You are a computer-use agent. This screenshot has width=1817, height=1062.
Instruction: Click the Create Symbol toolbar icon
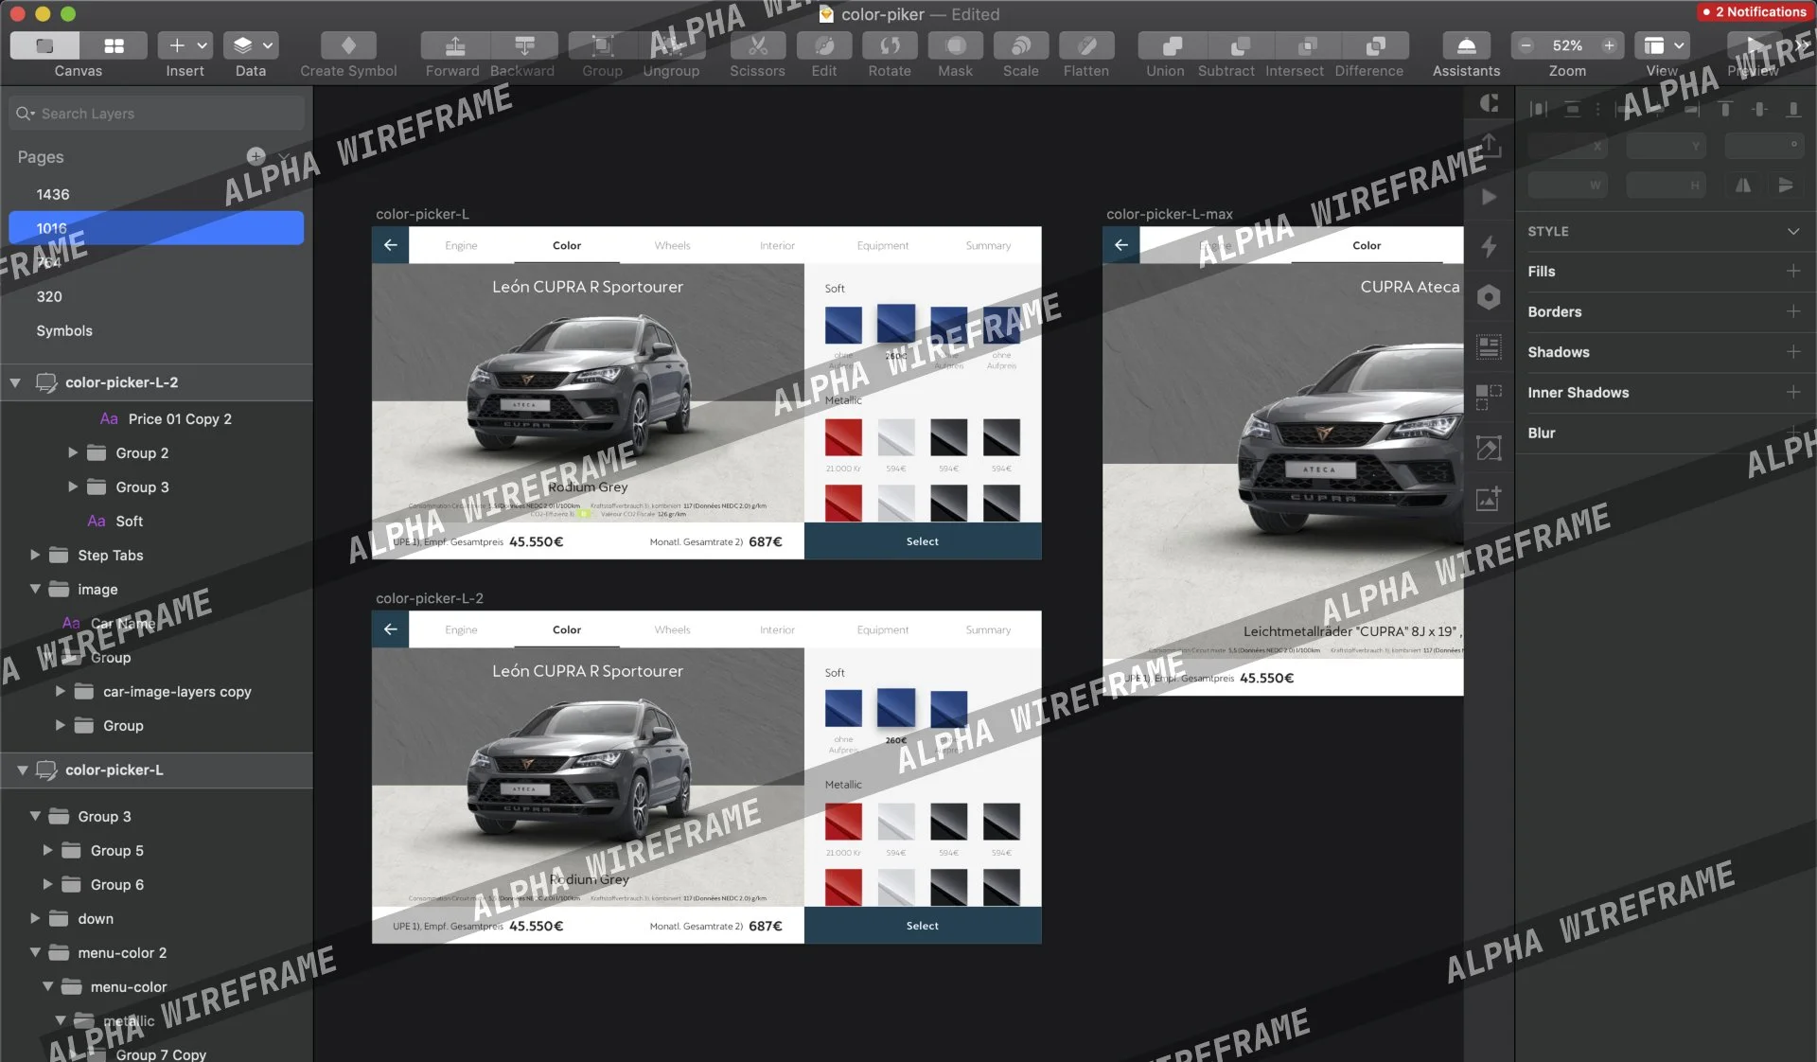pyautogui.click(x=348, y=45)
